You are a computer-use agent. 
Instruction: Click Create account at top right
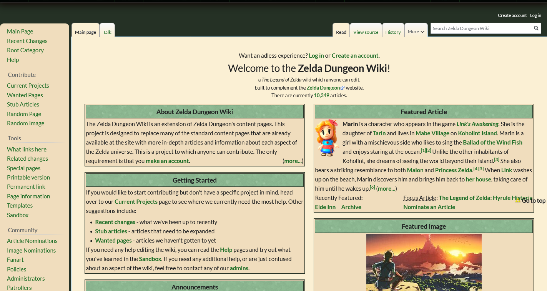pos(512,15)
